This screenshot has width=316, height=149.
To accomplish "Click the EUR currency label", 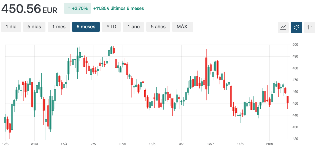I will [50, 10].
